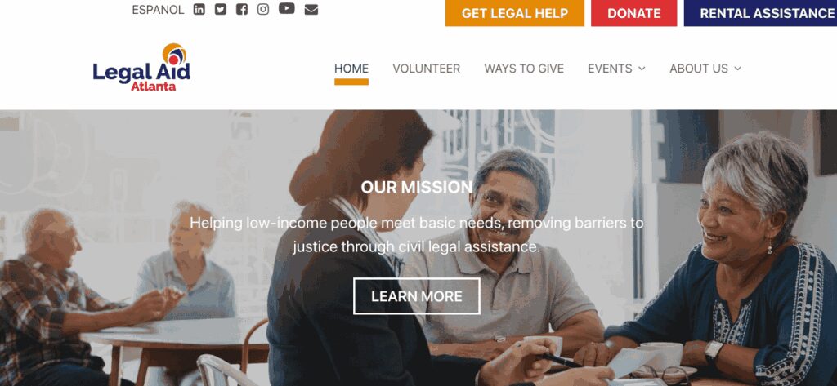Open the Facebook social icon
Image resolution: width=837 pixels, height=386 pixels.
point(242,9)
